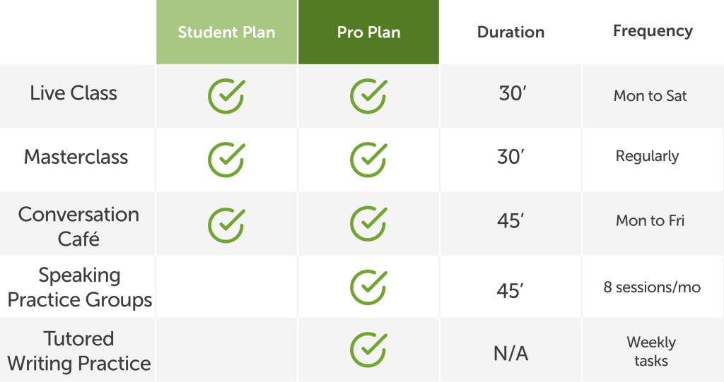Click the Live Class row label
This screenshot has width=724, height=382.
click(74, 93)
